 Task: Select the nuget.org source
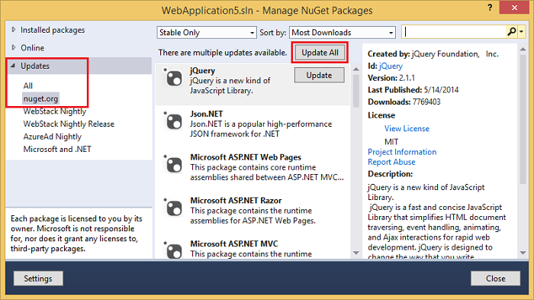40,98
